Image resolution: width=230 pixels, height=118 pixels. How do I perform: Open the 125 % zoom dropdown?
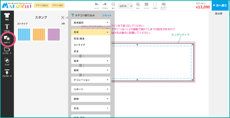point(126,6)
